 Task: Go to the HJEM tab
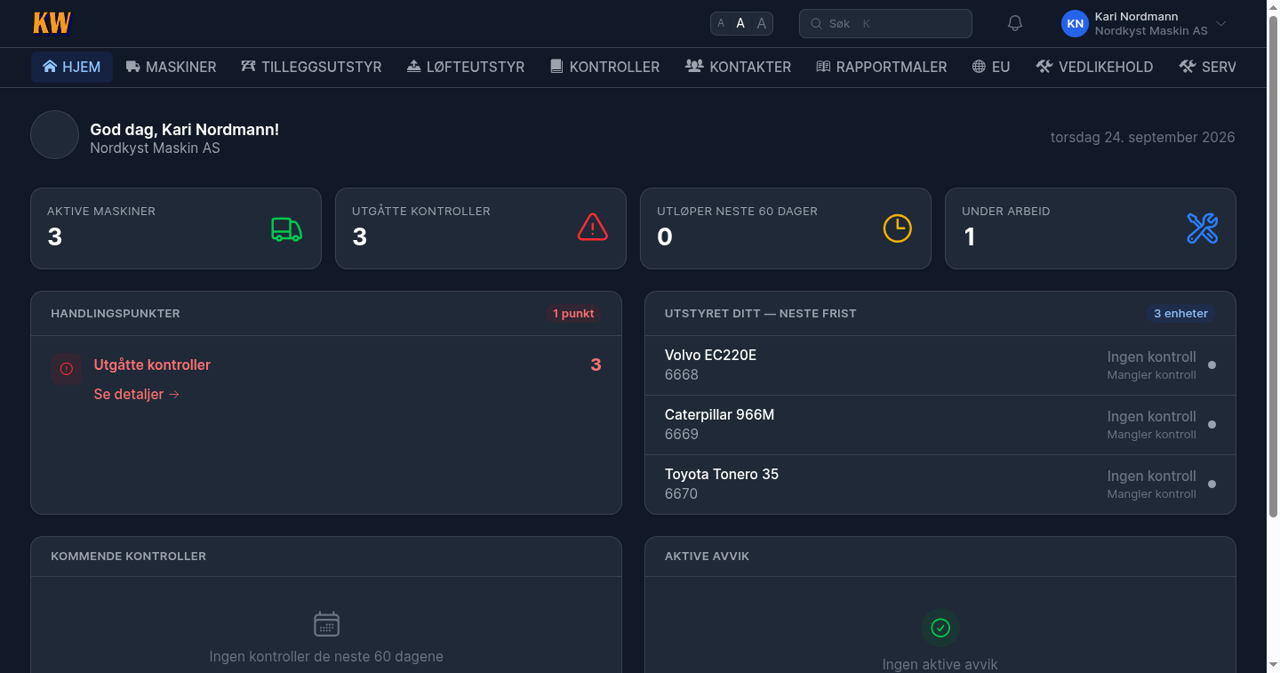pyautogui.click(x=72, y=67)
